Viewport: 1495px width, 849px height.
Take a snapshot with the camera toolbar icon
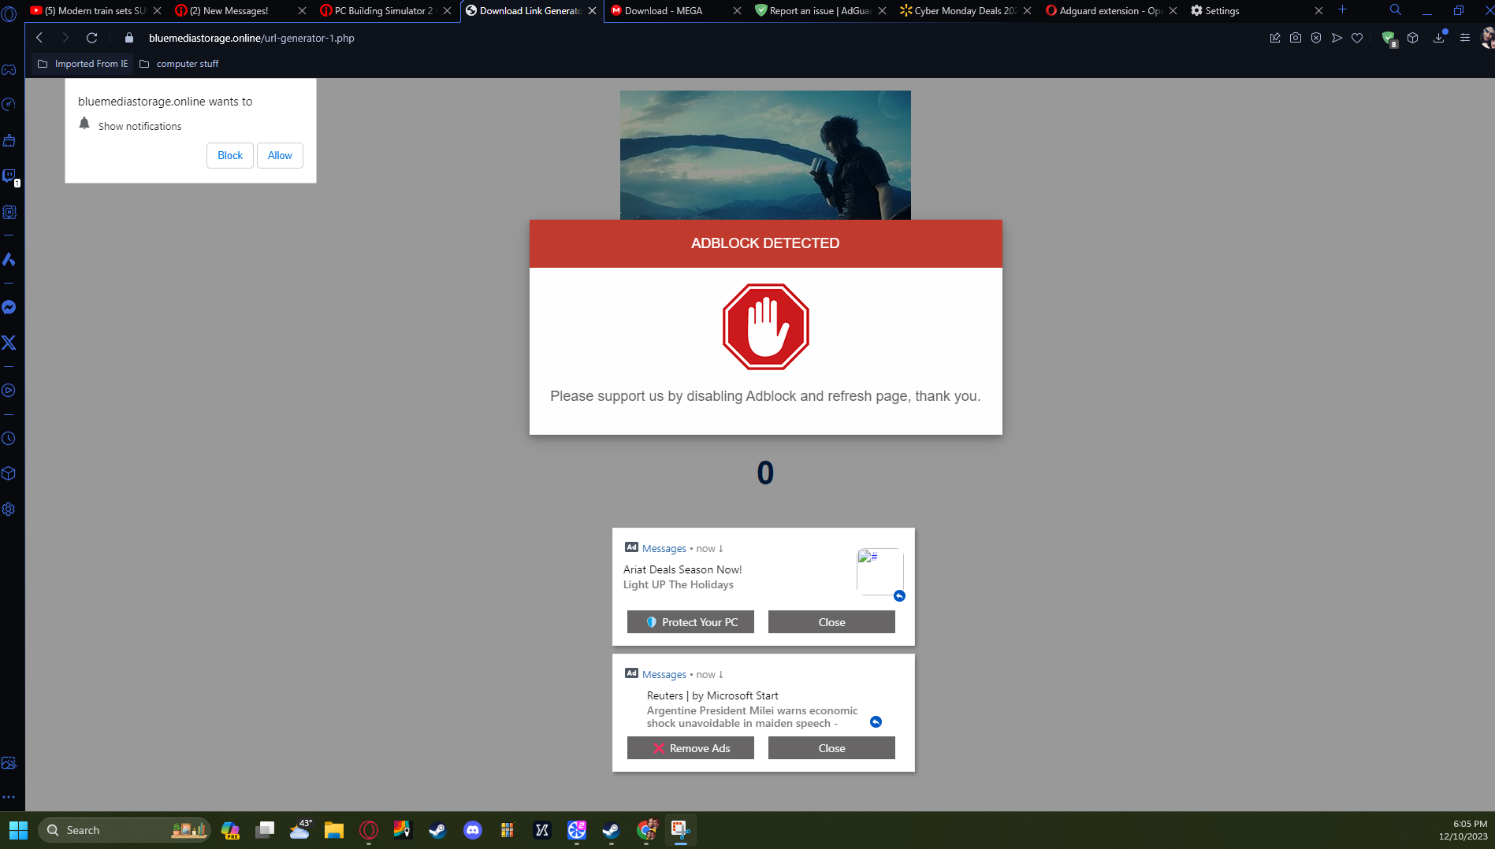point(1296,37)
